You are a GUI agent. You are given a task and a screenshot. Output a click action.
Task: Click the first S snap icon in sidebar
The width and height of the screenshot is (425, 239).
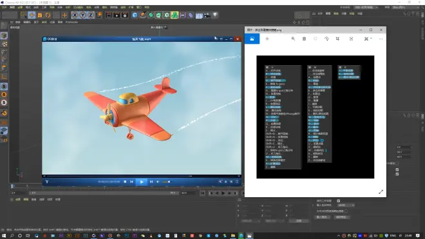(x=4, y=86)
